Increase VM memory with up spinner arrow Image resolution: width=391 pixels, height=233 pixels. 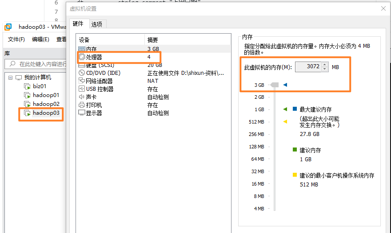324,65
